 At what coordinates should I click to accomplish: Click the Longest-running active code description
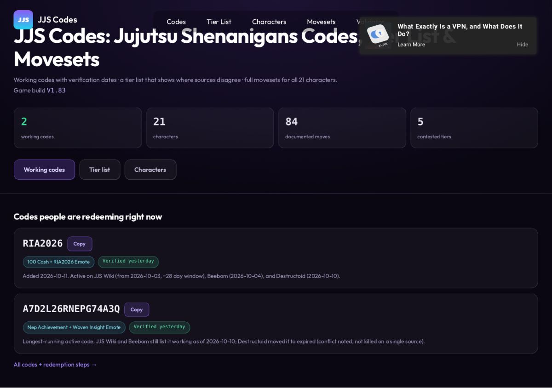pos(224,342)
